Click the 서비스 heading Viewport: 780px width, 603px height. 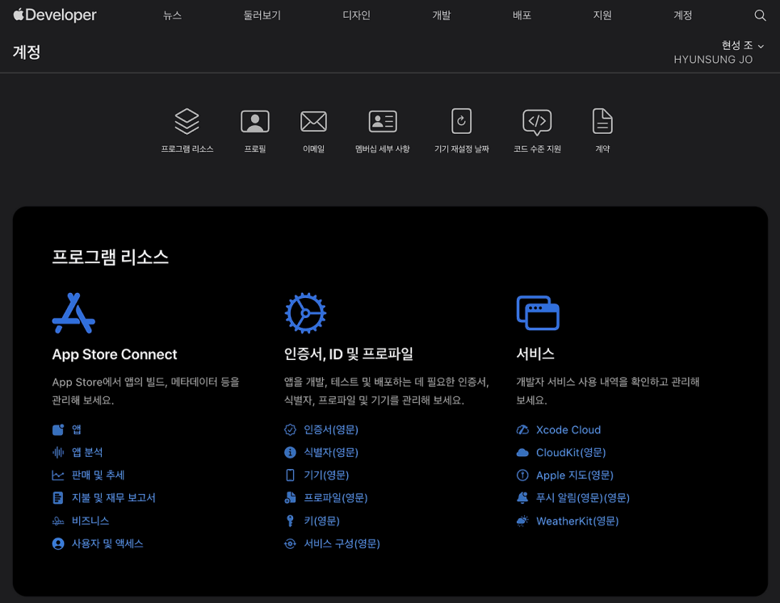(535, 354)
